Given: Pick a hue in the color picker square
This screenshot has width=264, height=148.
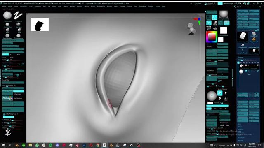Looking at the screenshot, I should [x=212, y=37].
